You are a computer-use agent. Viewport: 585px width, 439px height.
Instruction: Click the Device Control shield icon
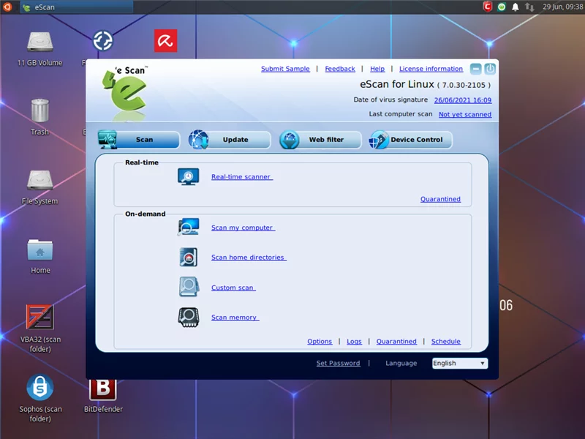(379, 140)
